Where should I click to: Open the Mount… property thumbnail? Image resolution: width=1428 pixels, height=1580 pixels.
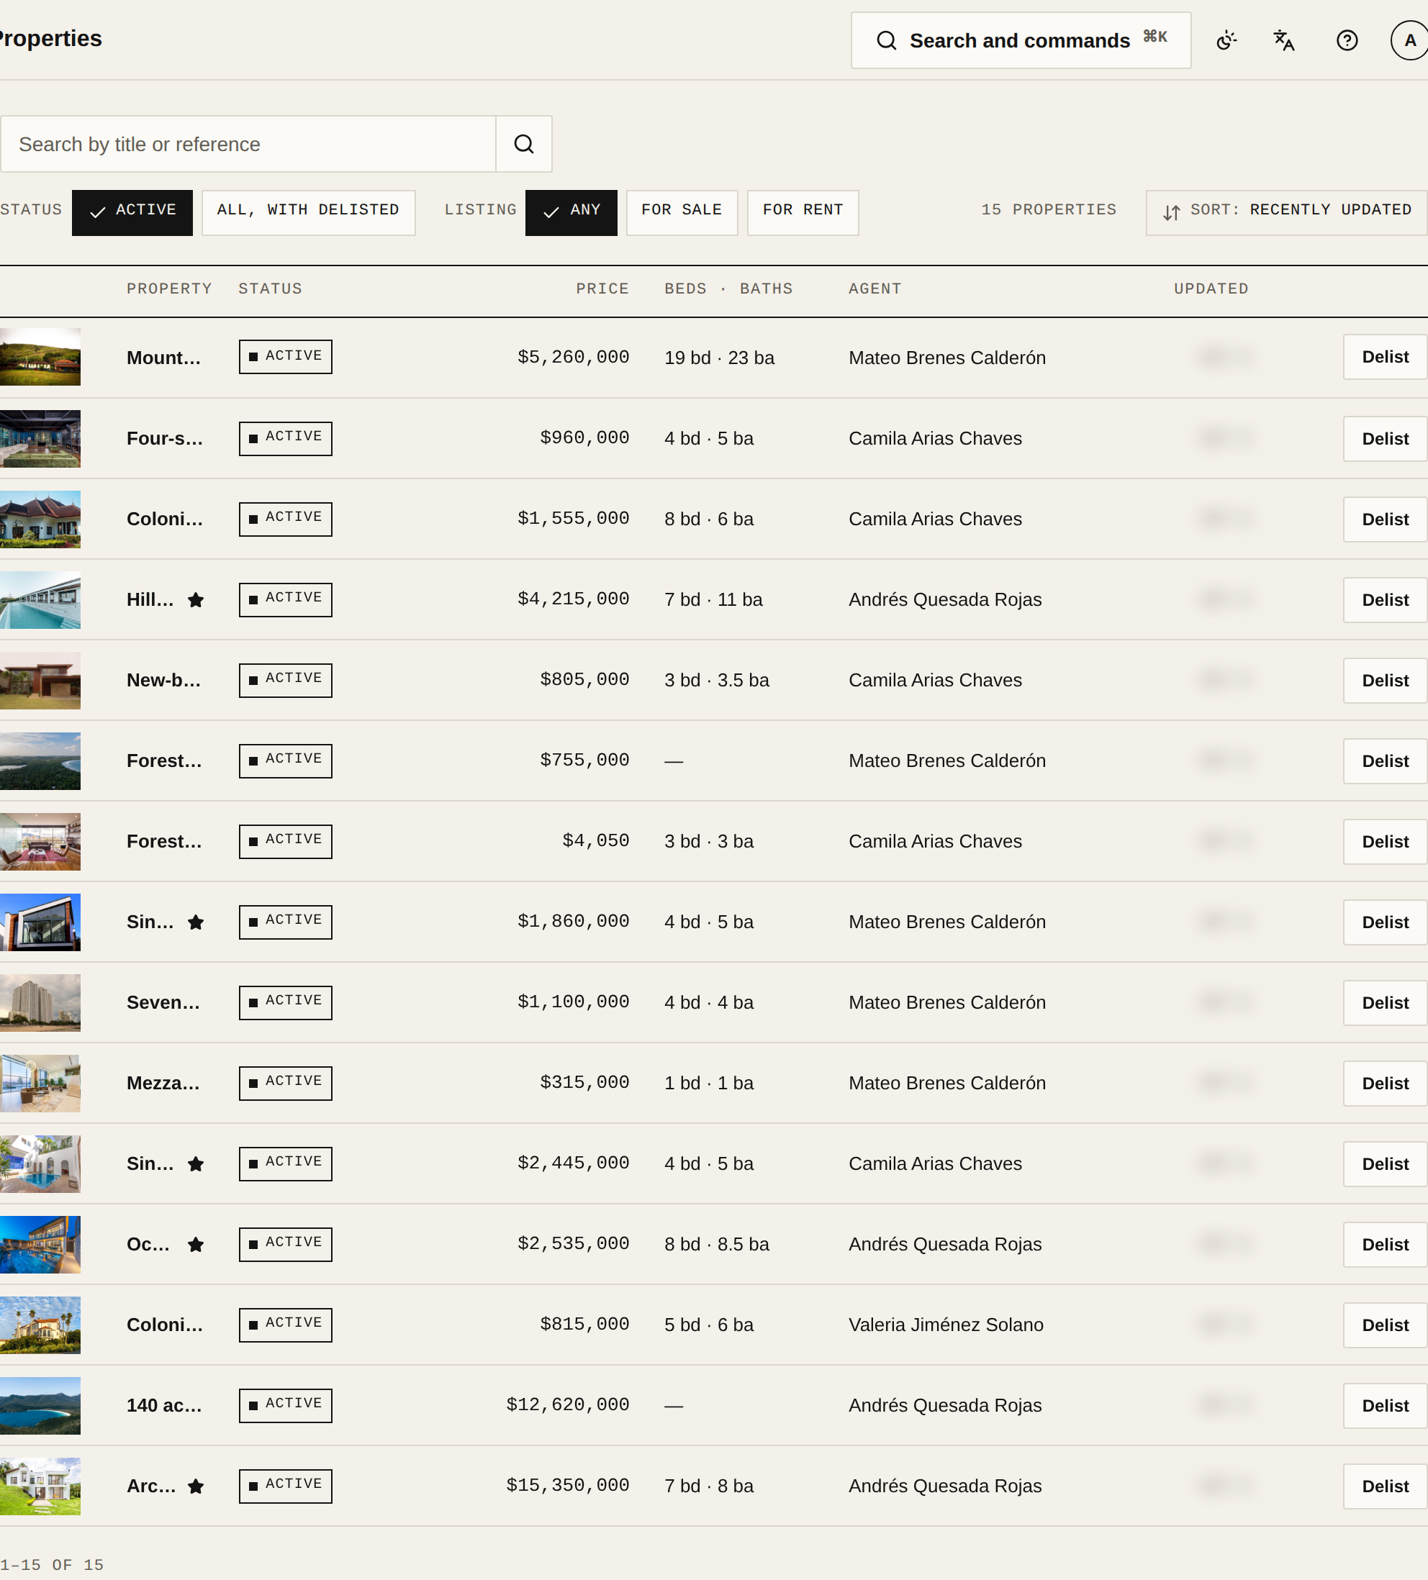40,358
